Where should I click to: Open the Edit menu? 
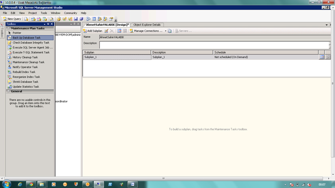point(13,13)
